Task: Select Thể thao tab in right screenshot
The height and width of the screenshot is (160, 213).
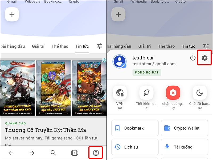Action: coord(166,46)
